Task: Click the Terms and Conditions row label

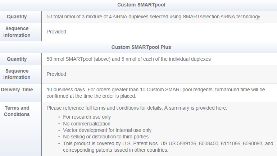Action: (x=17, y=111)
